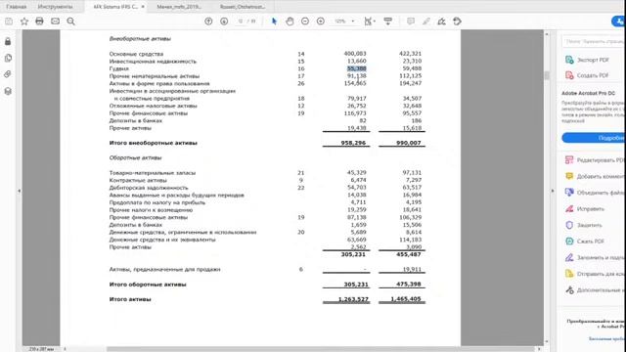Open the Создать PDF tool

[x=587, y=75]
